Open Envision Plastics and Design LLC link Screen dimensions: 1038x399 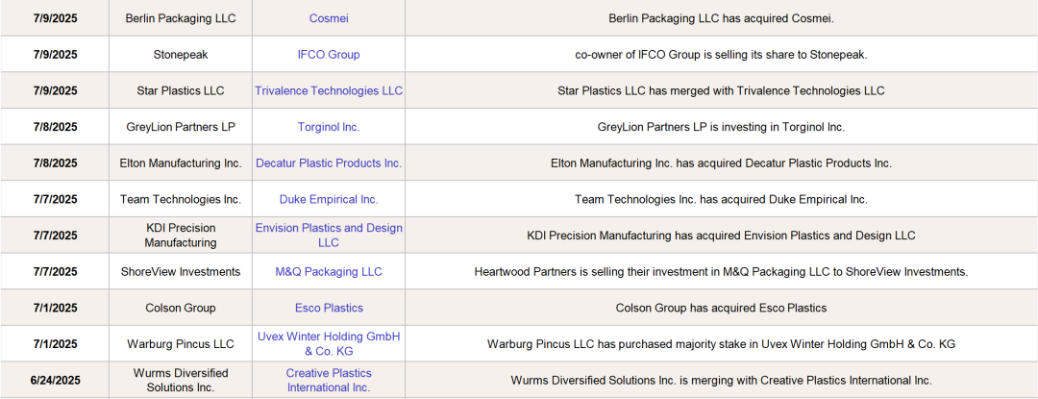pyautogui.click(x=329, y=236)
